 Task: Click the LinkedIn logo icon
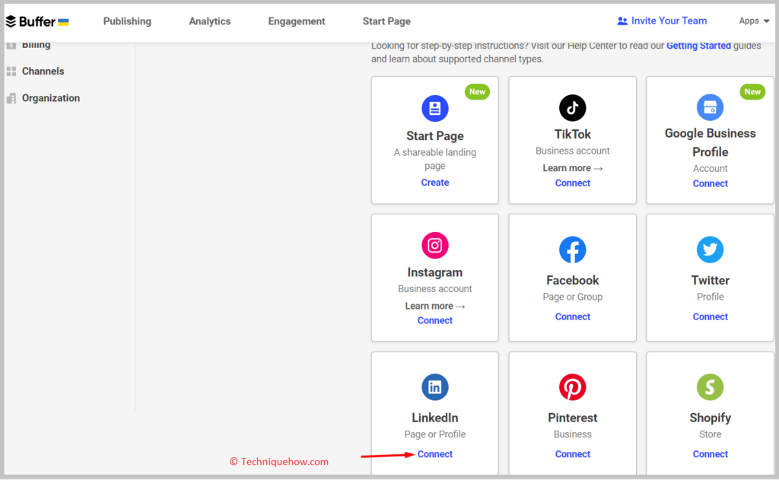434,386
